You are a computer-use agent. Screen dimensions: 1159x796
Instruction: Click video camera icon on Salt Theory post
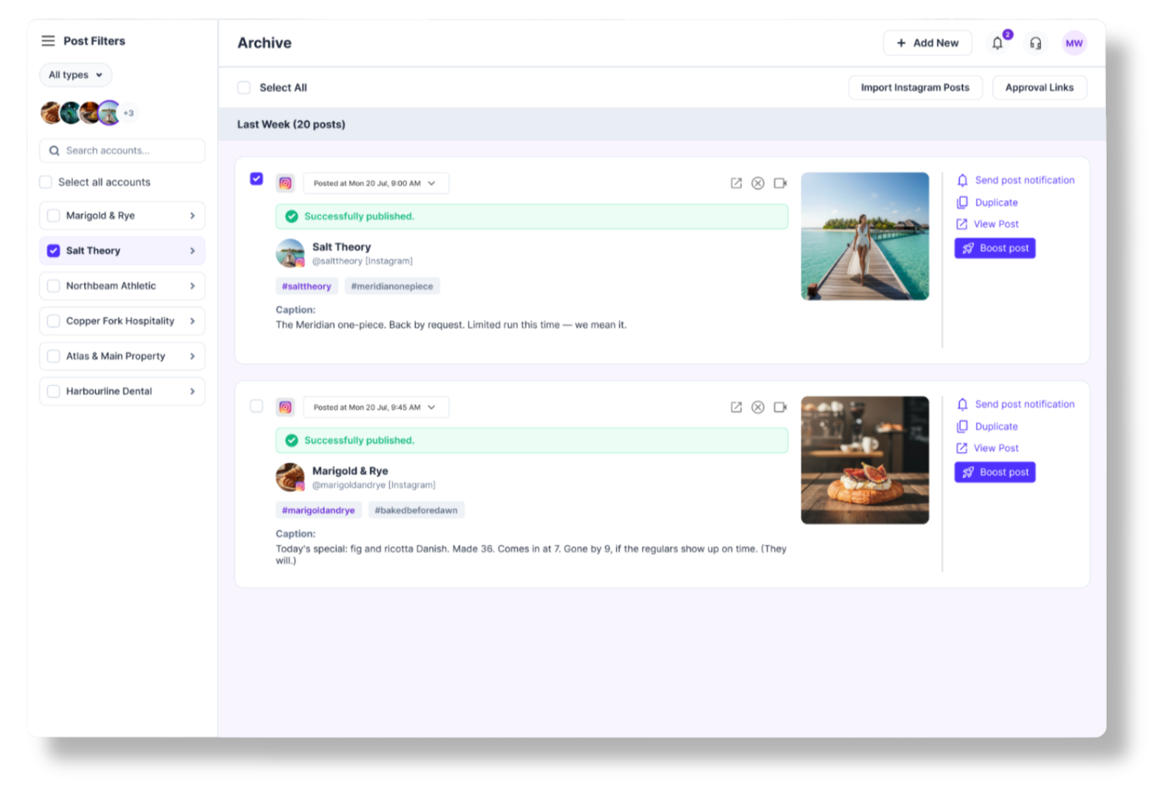780,183
